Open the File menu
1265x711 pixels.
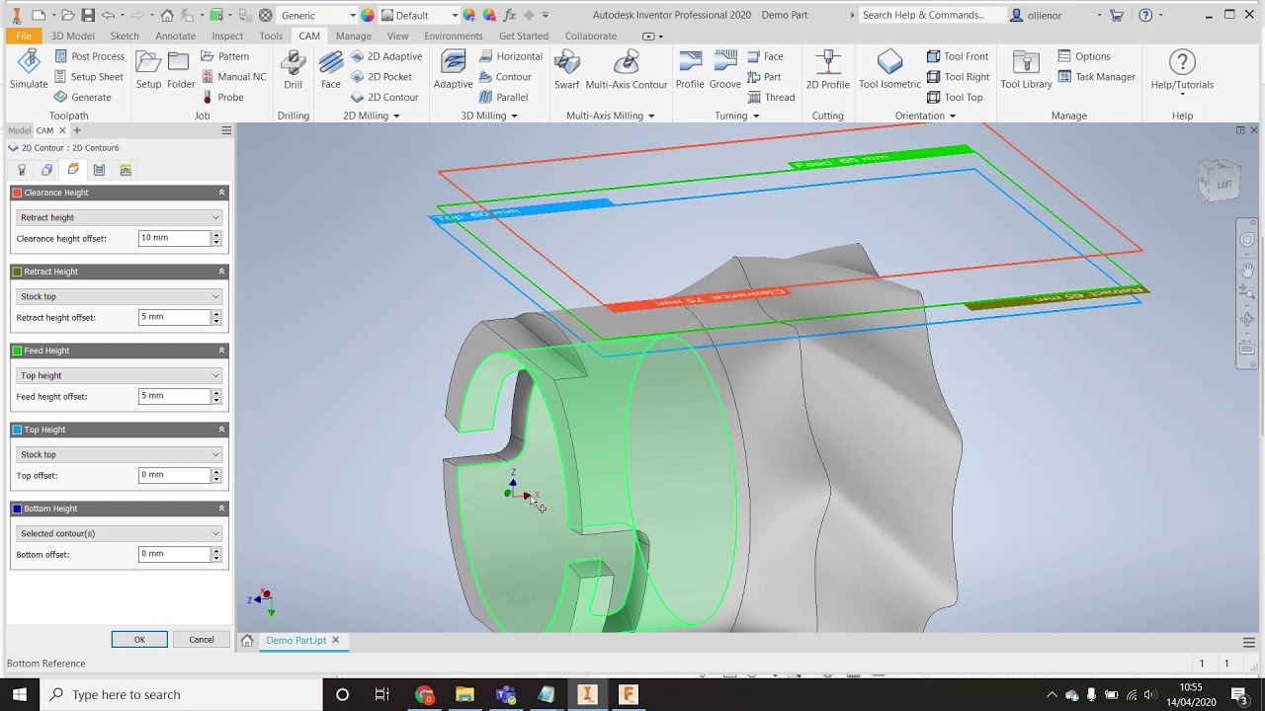(x=24, y=36)
